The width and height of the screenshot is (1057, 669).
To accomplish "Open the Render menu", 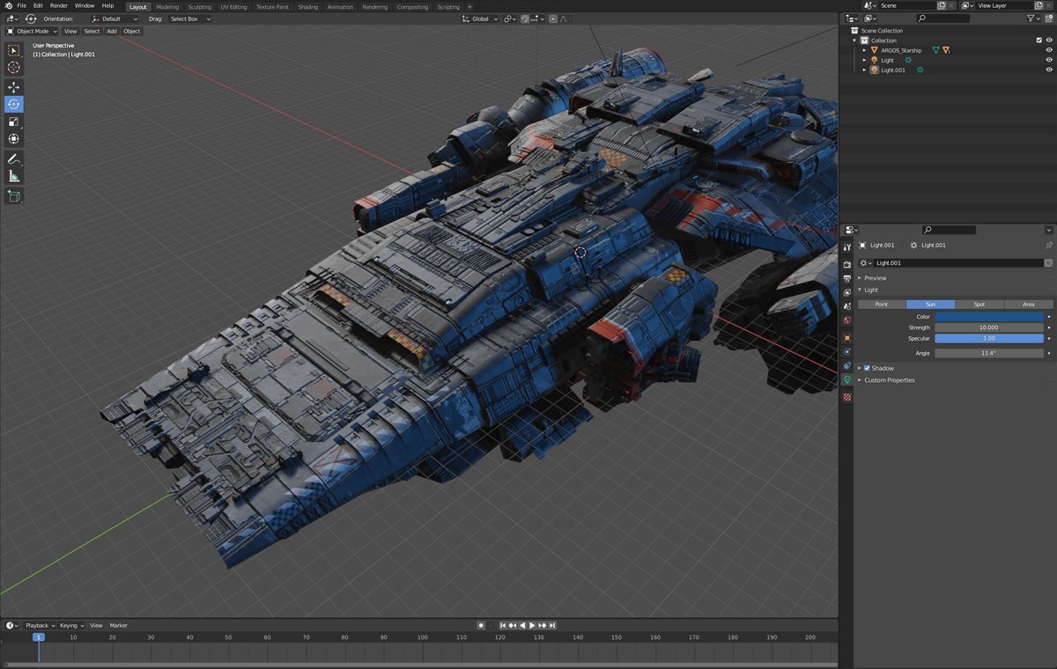I will point(59,6).
